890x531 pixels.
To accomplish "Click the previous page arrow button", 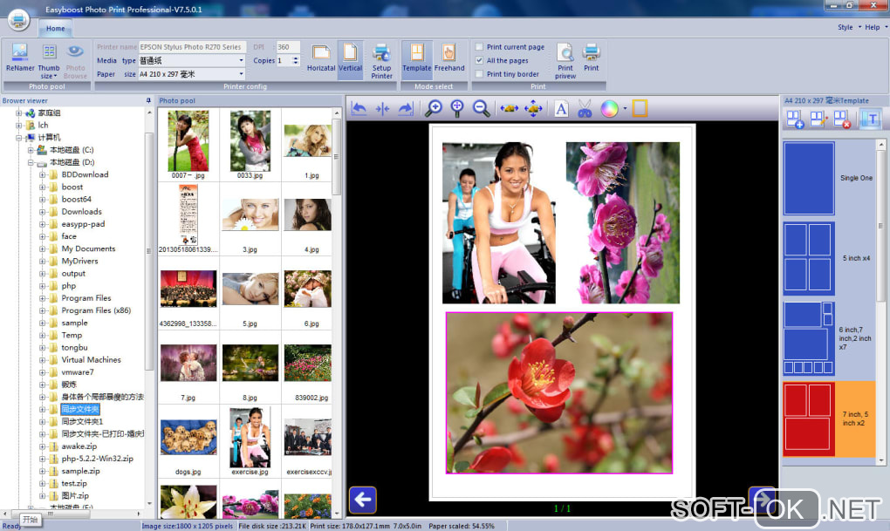I will pyautogui.click(x=363, y=500).
